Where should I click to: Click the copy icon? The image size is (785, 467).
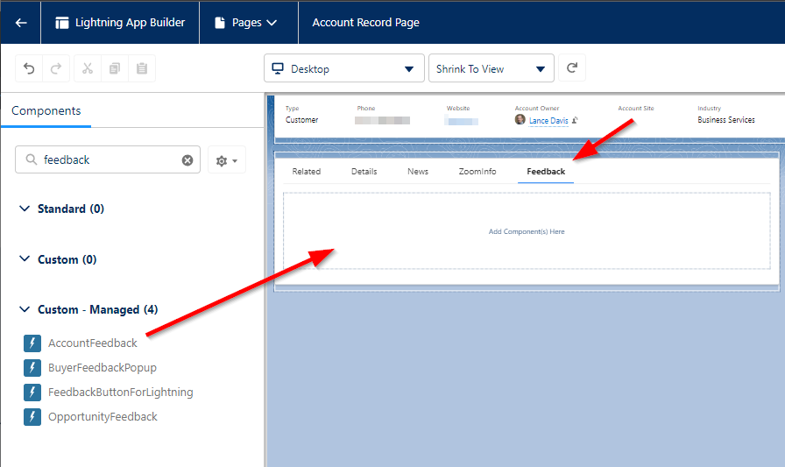pyautogui.click(x=115, y=68)
